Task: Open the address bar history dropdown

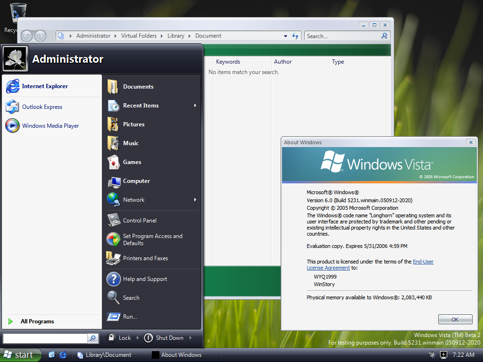Action: click(285, 36)
